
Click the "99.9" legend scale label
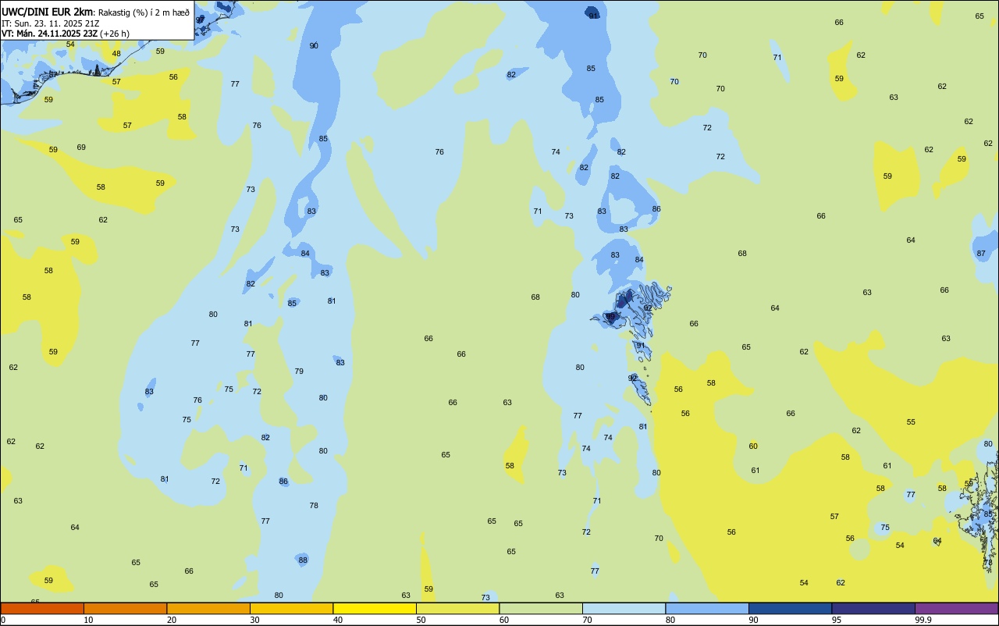tap(923, 620)
